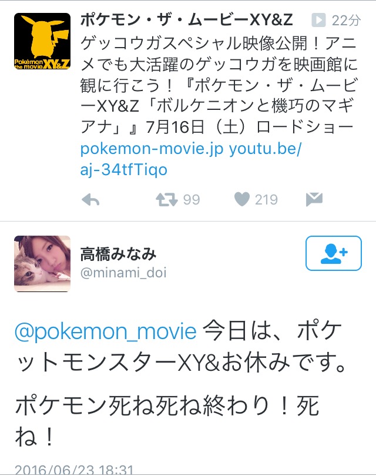Tap the video play badge icon
The height and width of the screenshot is (476, 376).
point(318,20)
